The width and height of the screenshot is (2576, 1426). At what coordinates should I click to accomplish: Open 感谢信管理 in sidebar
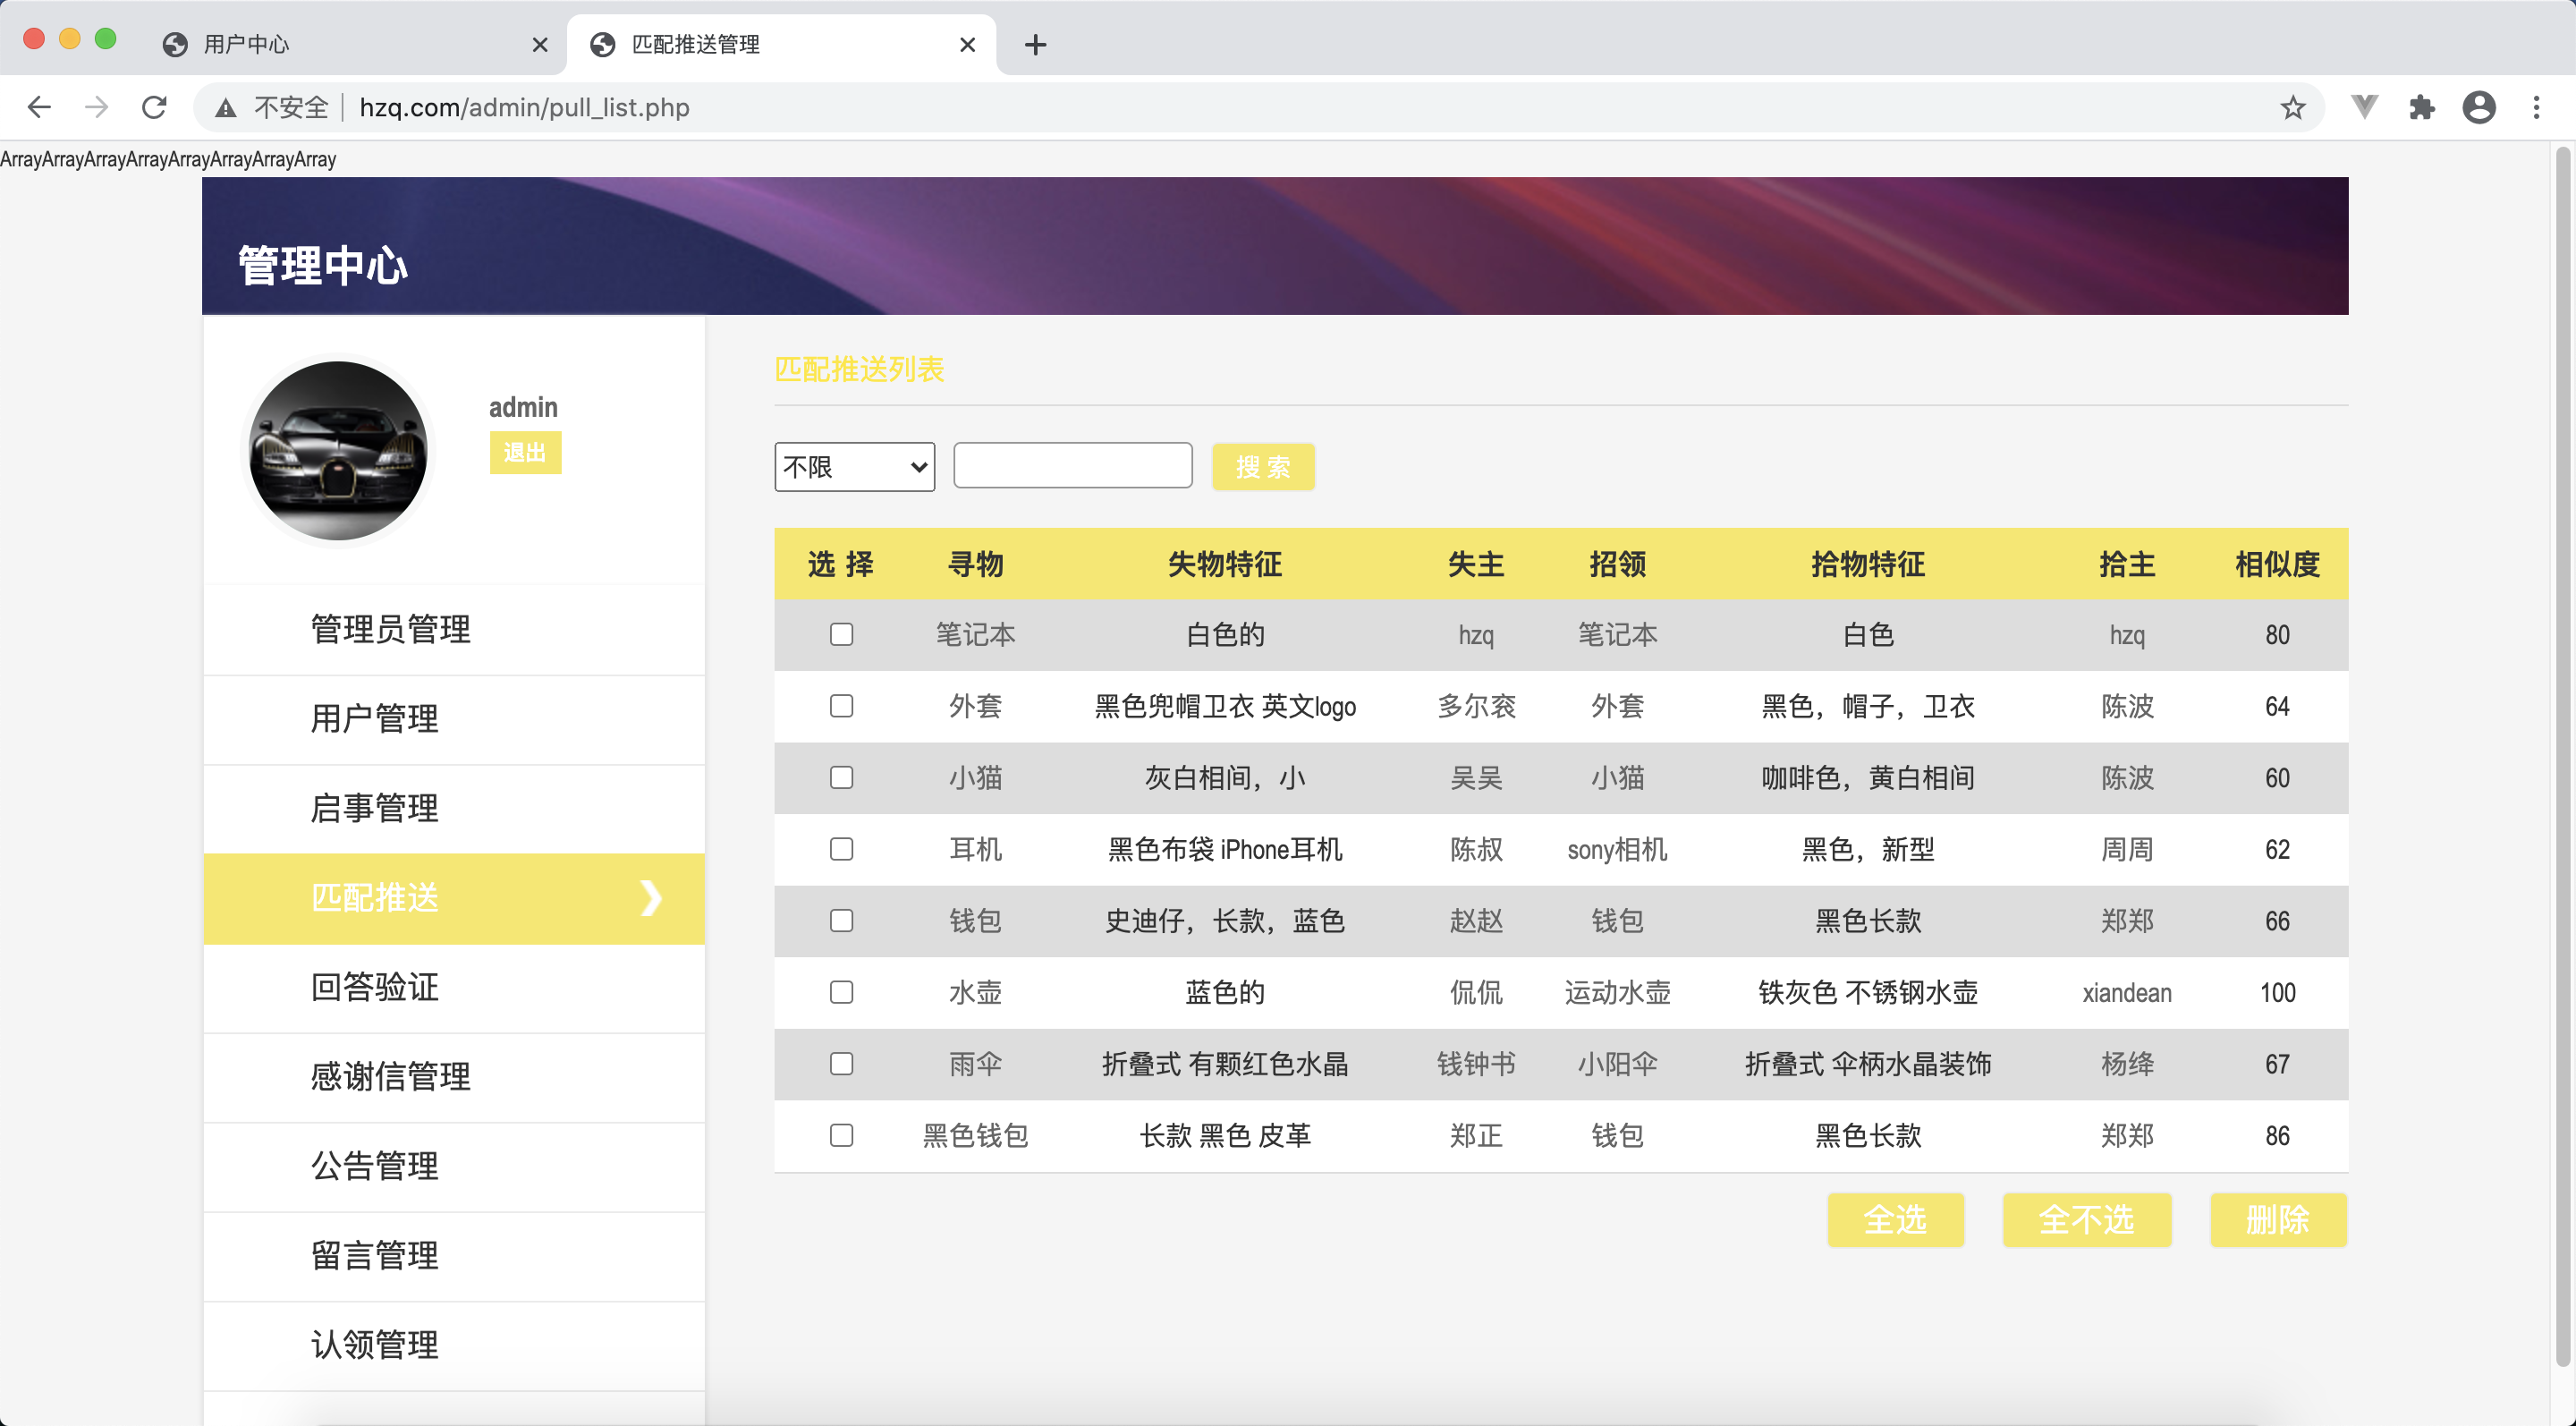click(x=454, y=1077)
